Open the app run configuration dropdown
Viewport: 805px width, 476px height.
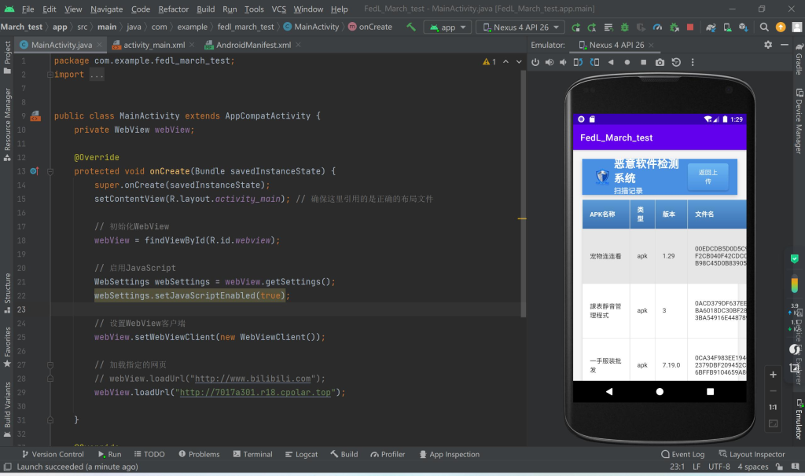(x=447, y=27)
